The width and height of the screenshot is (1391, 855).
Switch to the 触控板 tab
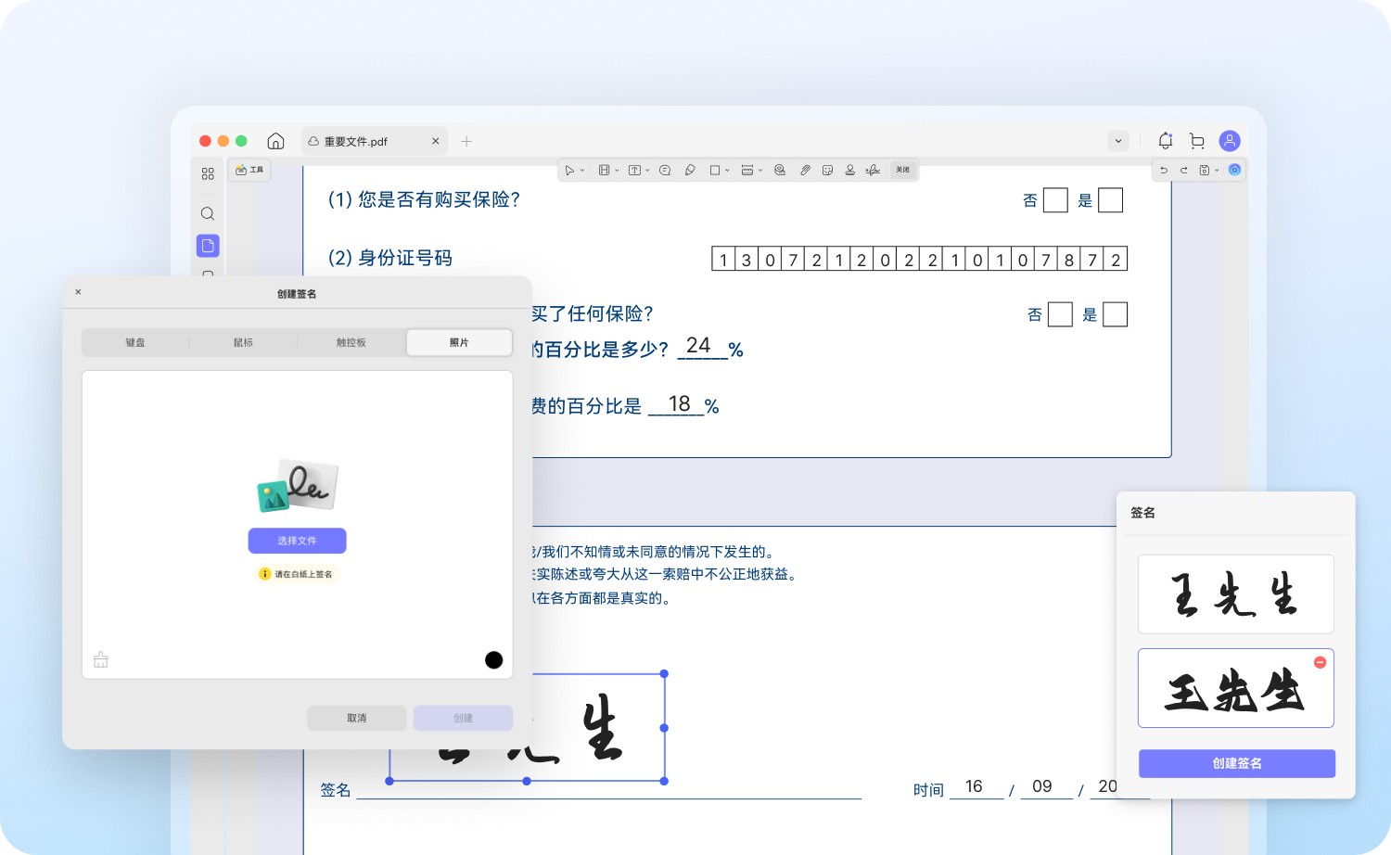(351, 342)
